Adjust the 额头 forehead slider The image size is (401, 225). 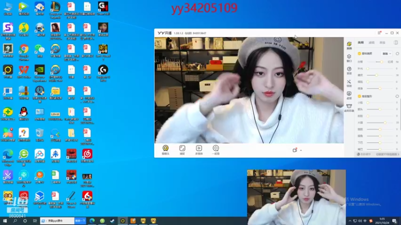379,109
